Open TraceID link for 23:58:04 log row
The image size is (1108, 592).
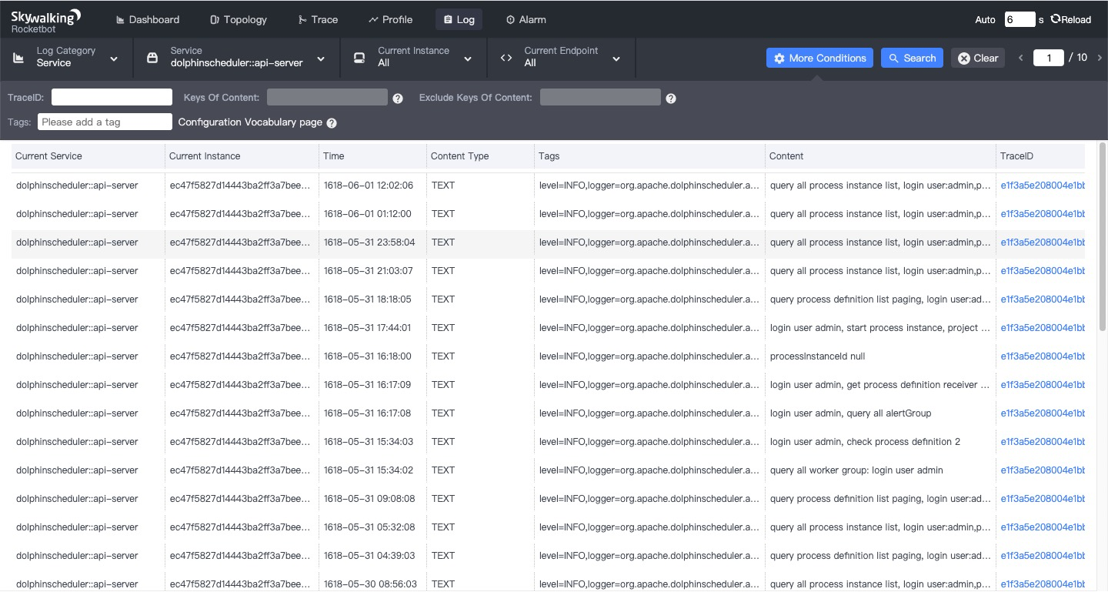[1043, 242]
